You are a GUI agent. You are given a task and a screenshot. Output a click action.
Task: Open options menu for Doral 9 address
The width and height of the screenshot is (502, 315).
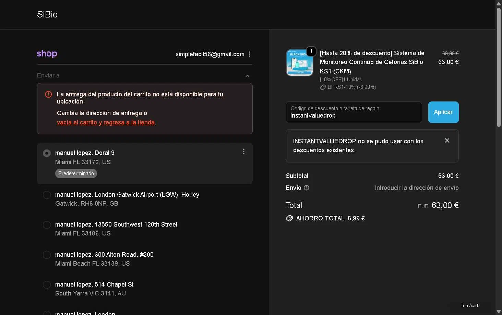click(244, 152)
